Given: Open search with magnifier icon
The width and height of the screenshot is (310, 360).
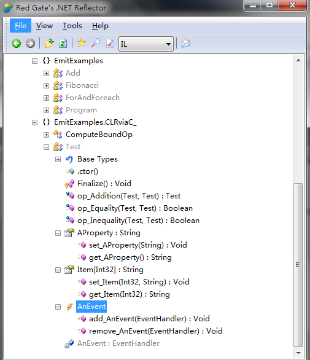Looking at the screenshot, I should (96, 43).
